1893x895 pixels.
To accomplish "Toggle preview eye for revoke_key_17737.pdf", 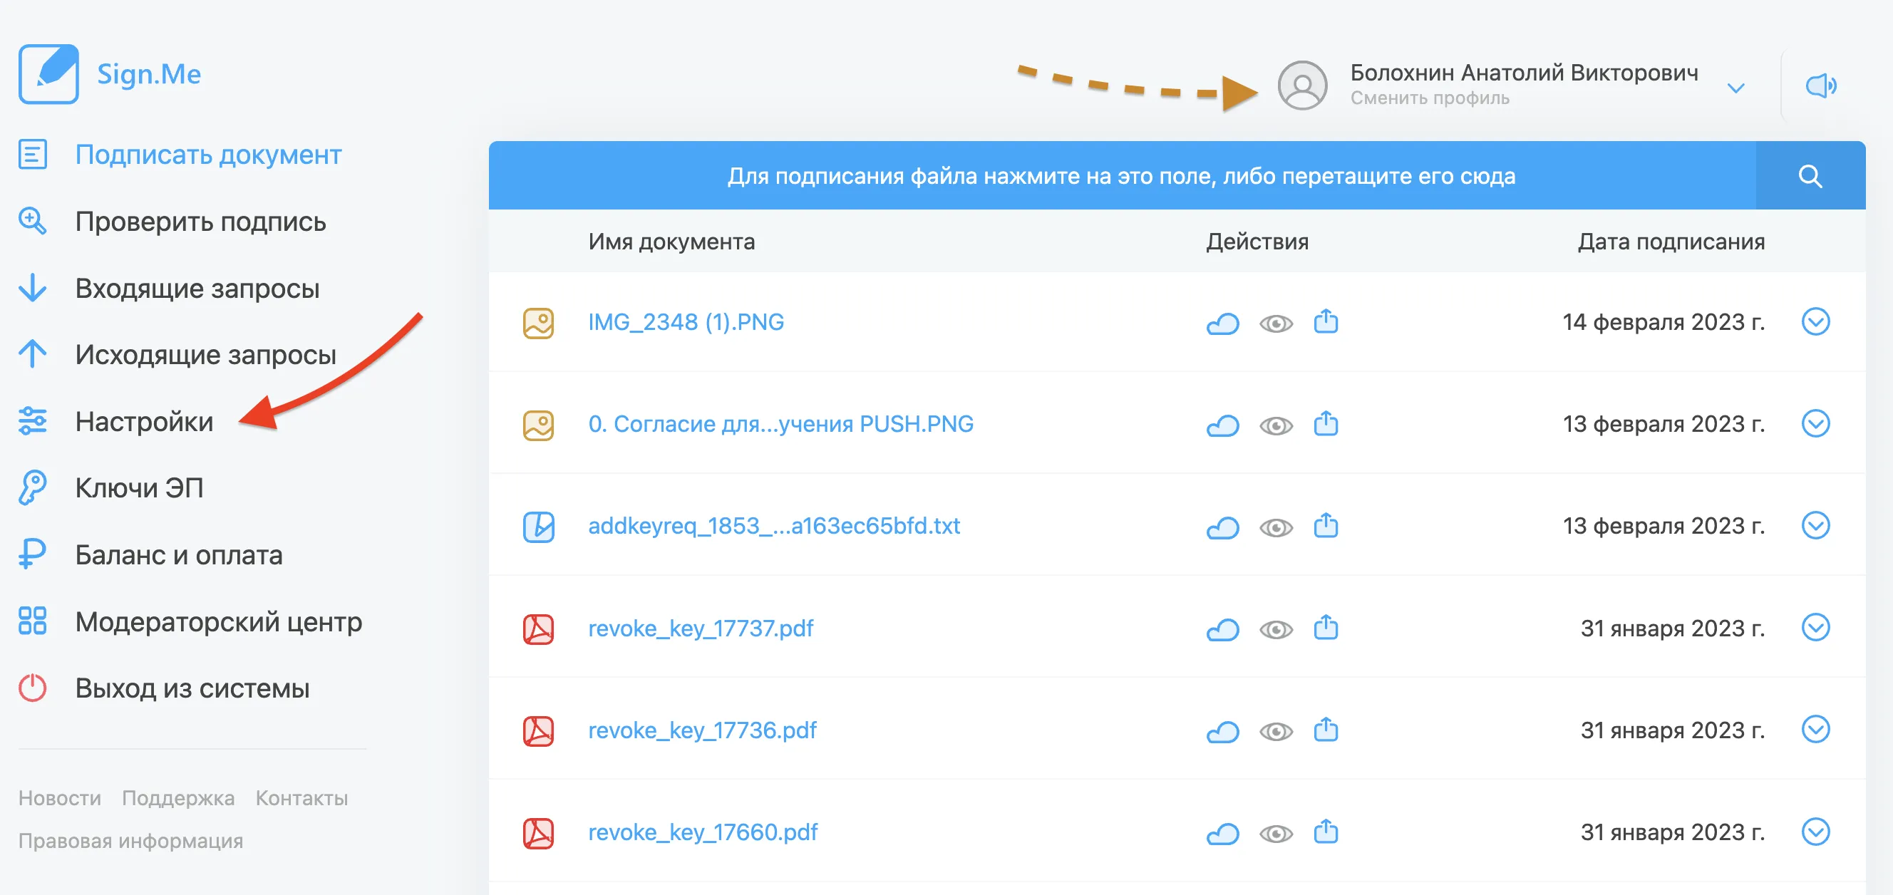I will click(1276, 631).
